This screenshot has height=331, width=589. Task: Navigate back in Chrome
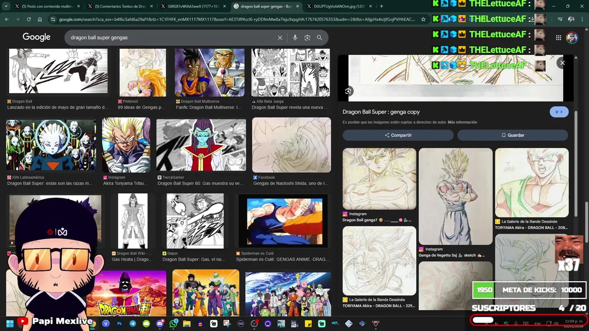(x=6, y=19)
